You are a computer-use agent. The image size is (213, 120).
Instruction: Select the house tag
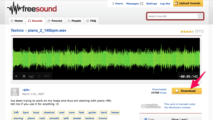click(114, 113)
